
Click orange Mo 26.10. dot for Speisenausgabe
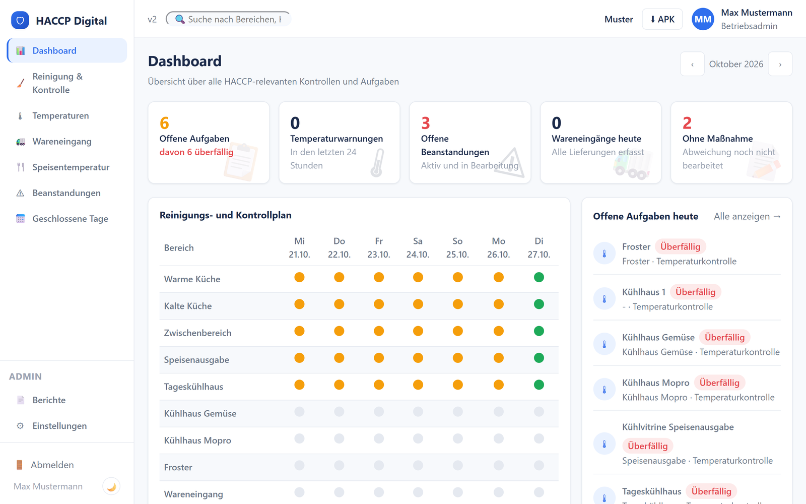point(499,358)
